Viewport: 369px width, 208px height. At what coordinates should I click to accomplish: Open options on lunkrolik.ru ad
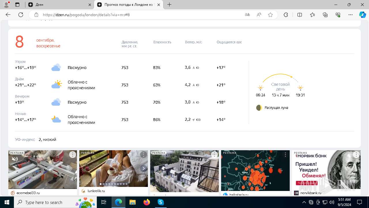tap(143, 155)
